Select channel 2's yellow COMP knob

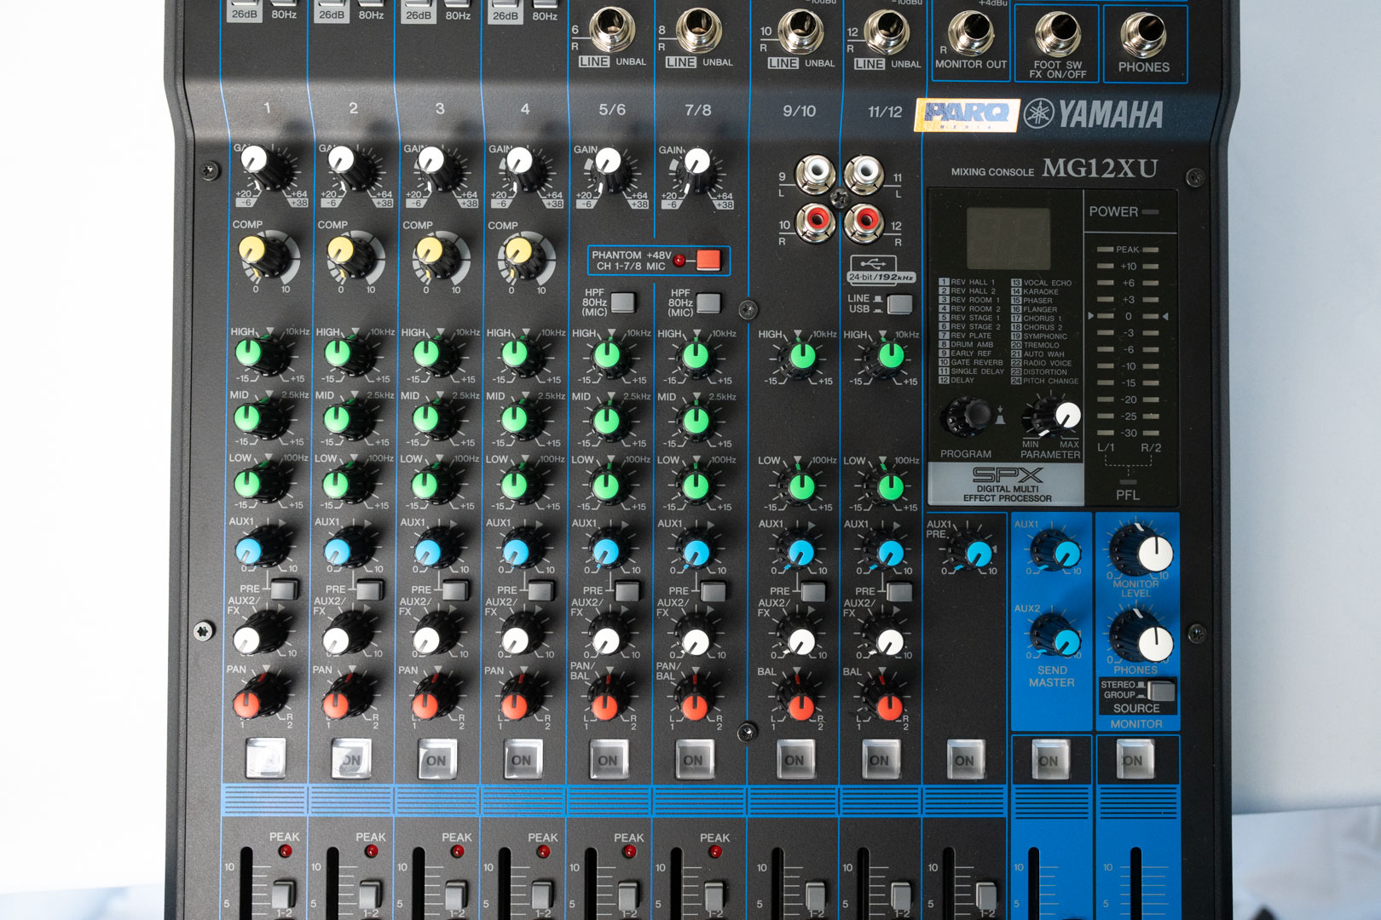(351, 256)
